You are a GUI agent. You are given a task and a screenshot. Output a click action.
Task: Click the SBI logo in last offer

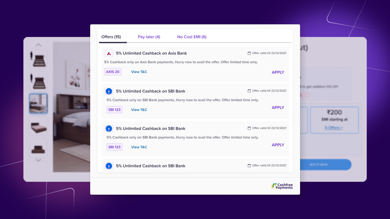(x=109, y=166)
